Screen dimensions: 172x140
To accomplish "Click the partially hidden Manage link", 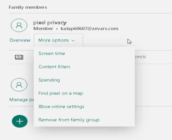I will 22,100.
